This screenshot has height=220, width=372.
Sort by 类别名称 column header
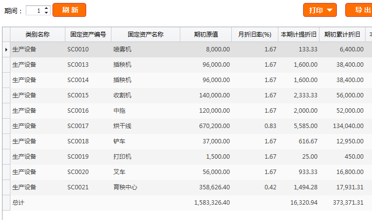(x=38, y=35)
